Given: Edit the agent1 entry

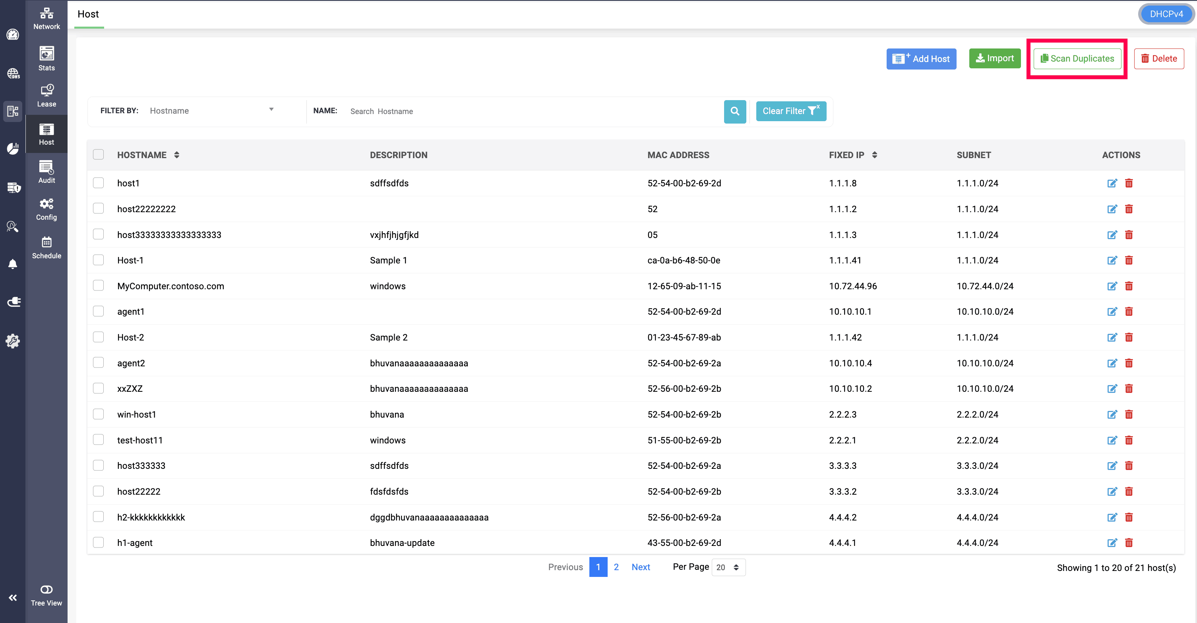Looking at the screenshot, I should 1112,311.
